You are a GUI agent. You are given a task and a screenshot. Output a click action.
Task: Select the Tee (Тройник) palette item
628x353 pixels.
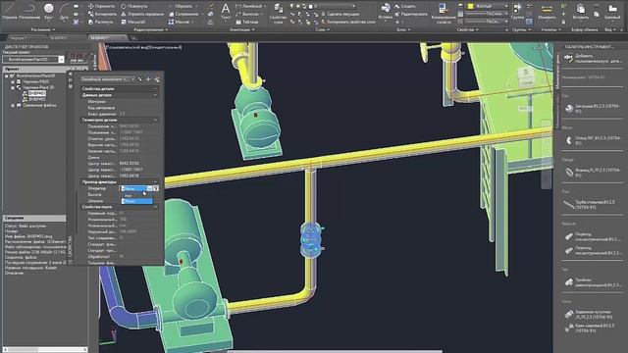(x=593, y=282)
